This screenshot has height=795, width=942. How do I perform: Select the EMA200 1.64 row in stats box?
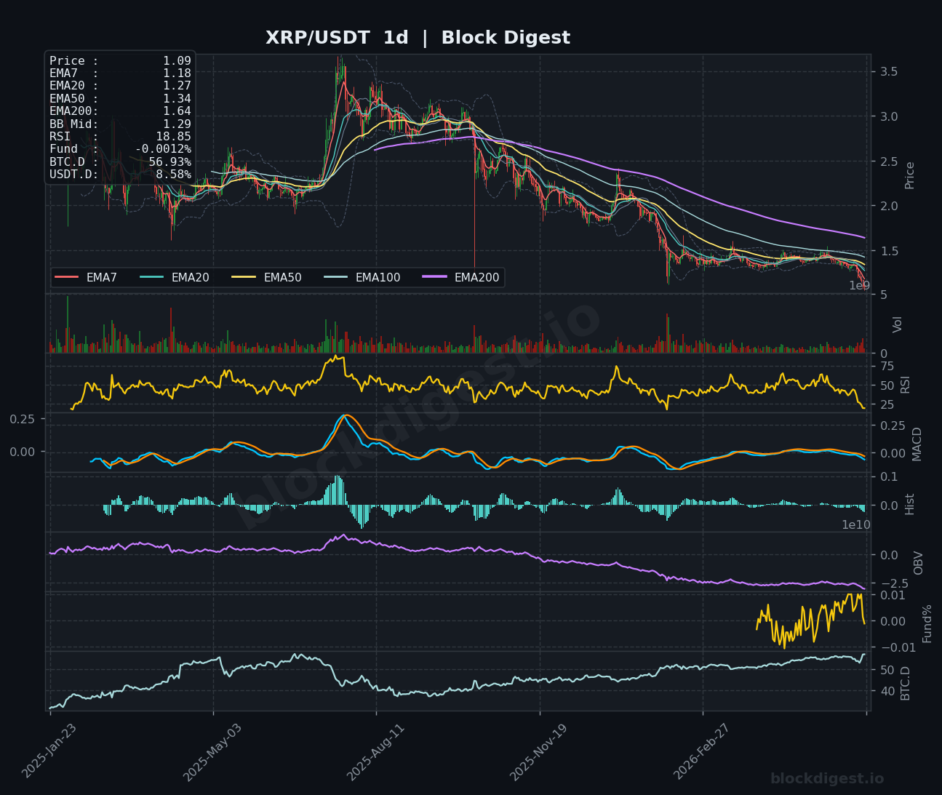tap(120, 111)
